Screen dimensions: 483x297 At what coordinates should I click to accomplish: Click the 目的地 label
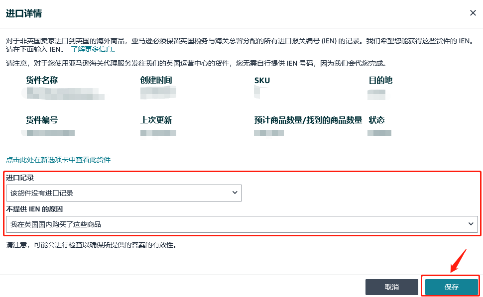click(380, 80)
